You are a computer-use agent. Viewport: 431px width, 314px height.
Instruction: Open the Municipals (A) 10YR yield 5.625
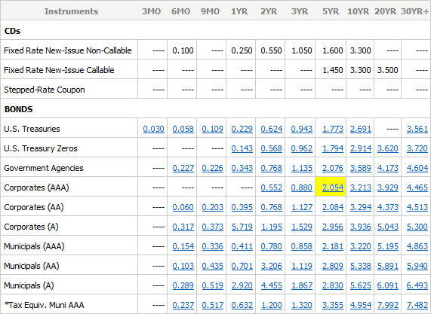361,285
